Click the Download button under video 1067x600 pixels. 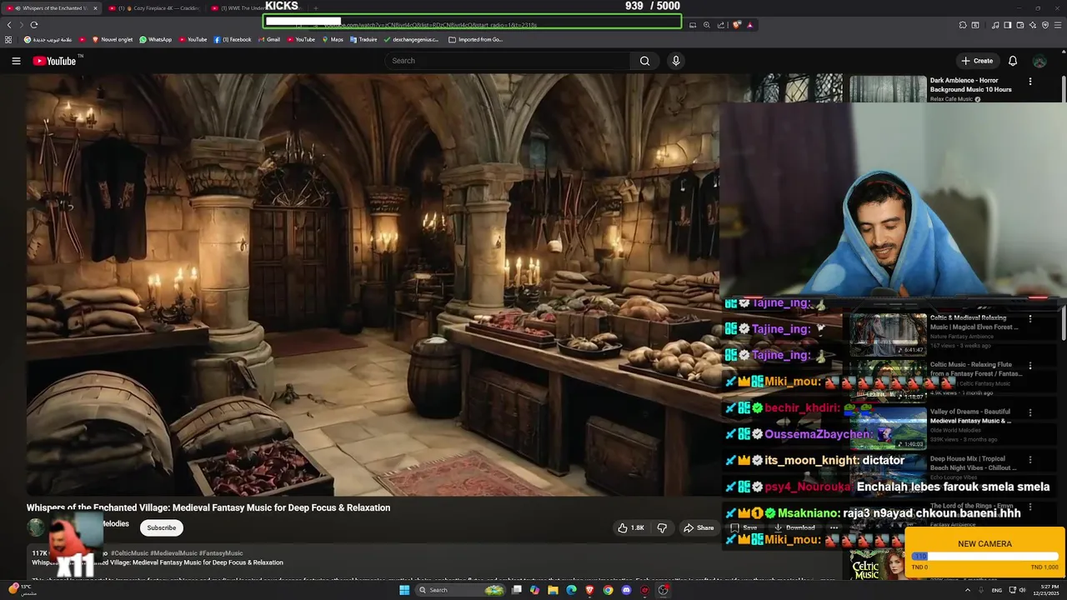794,527
